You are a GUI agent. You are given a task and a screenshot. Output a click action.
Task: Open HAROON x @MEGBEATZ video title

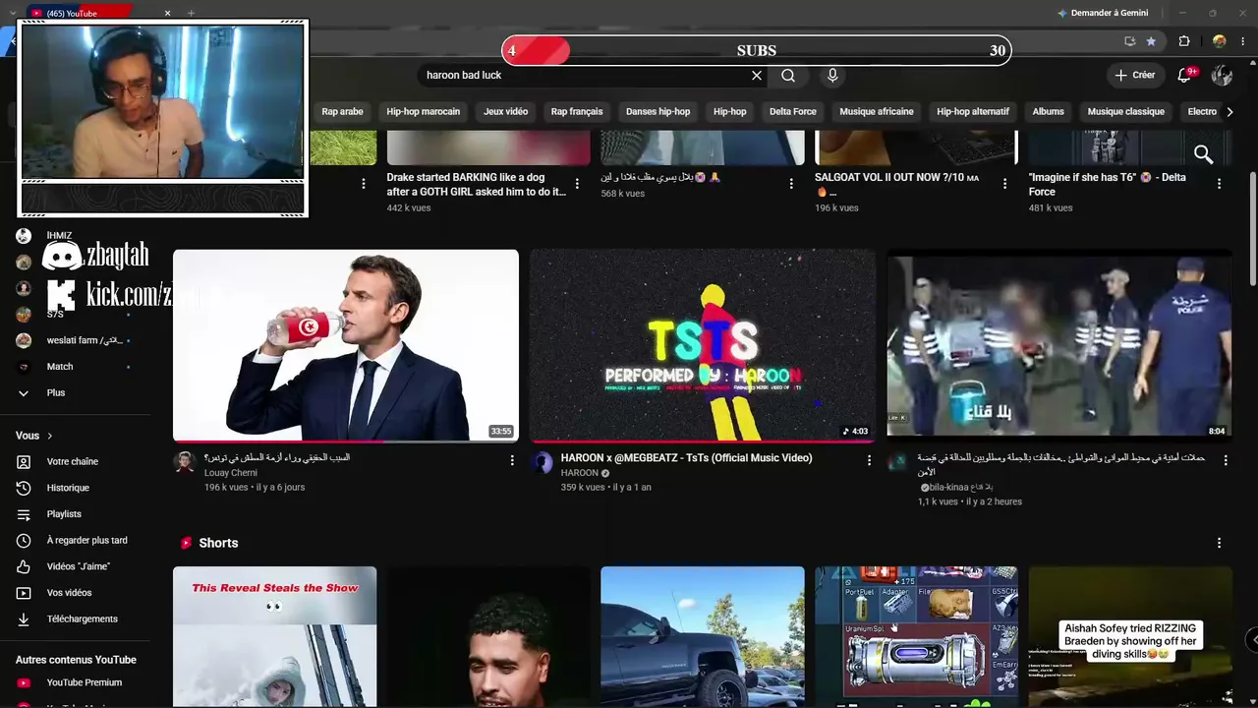(686, 458)
